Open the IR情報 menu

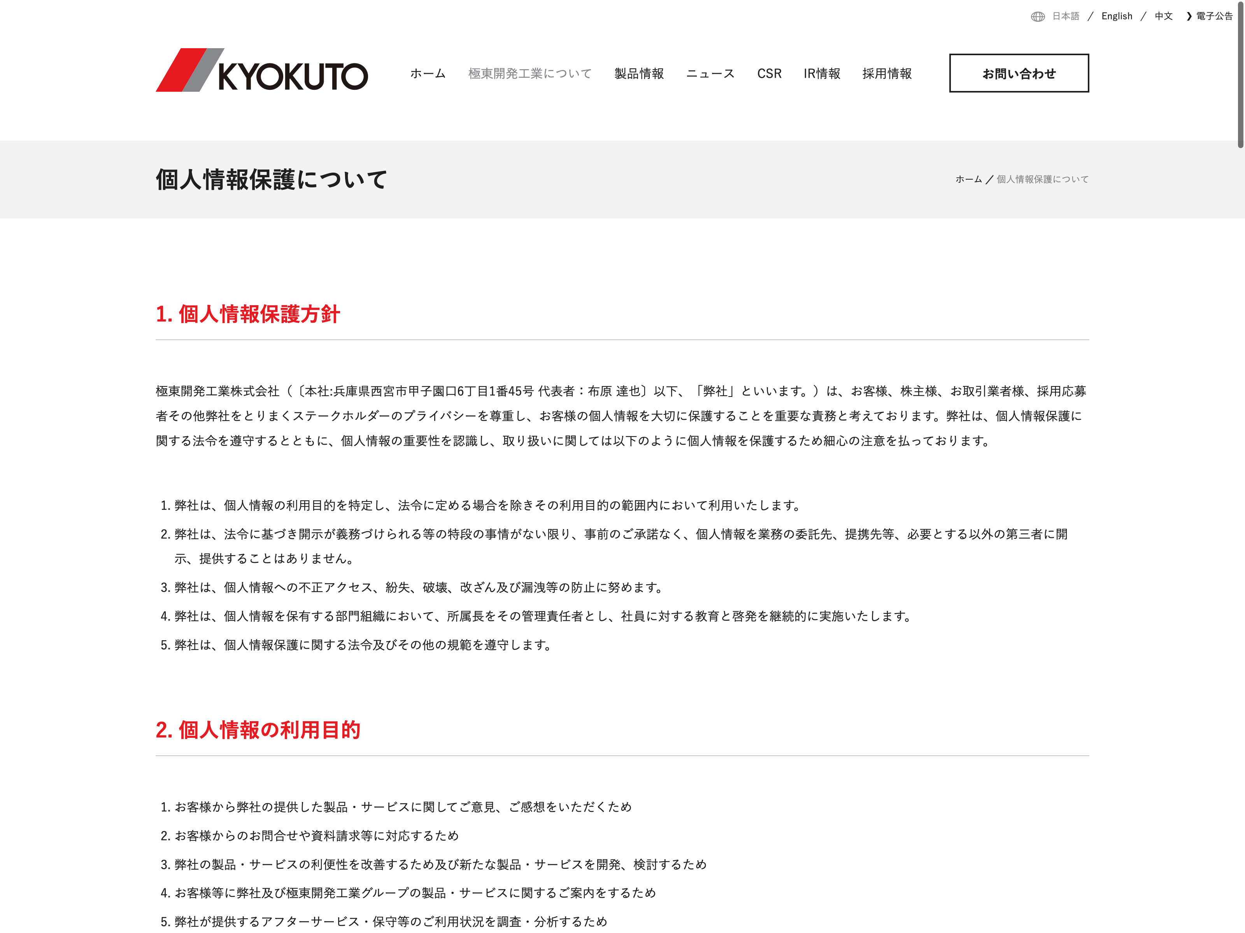(822, 74)
